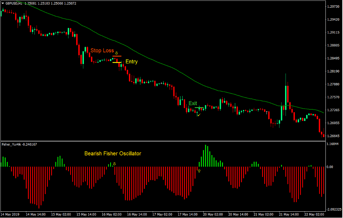The height and width of the screenshot is (218, 343).
Task: Click the yellow Entry level line
Action: [x=117, y=62]
